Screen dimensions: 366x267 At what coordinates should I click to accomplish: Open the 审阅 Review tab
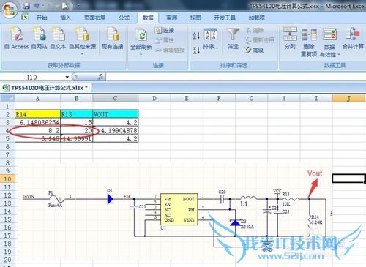(x=172, y=18)
